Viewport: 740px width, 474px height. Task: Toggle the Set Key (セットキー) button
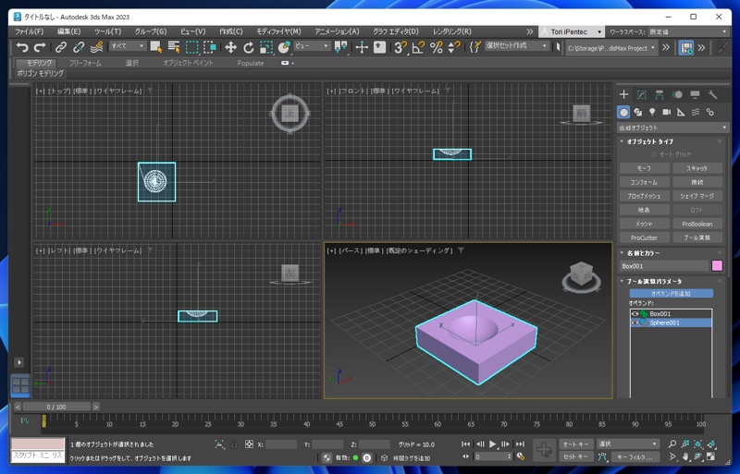click(575, 456)
